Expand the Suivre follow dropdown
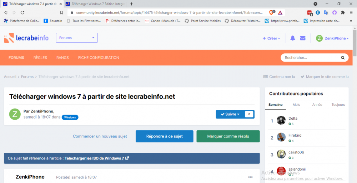 (x=230, y=114)
